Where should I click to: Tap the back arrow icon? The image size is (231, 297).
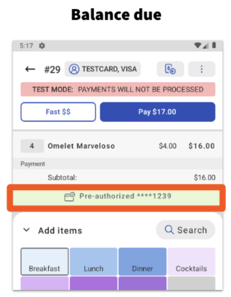pos(30,69)
